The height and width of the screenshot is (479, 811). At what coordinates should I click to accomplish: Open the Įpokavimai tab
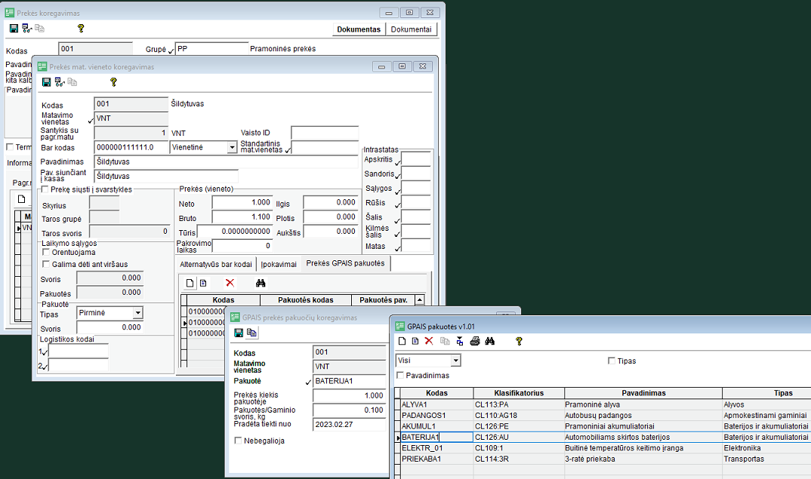point(279,264)
